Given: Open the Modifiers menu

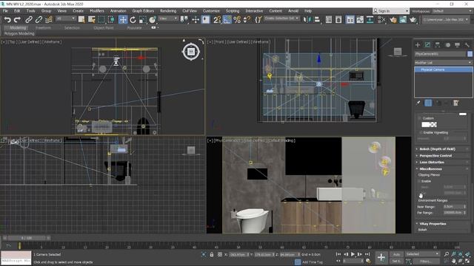Looking at the screenshot, I should (x=97, y=11).
